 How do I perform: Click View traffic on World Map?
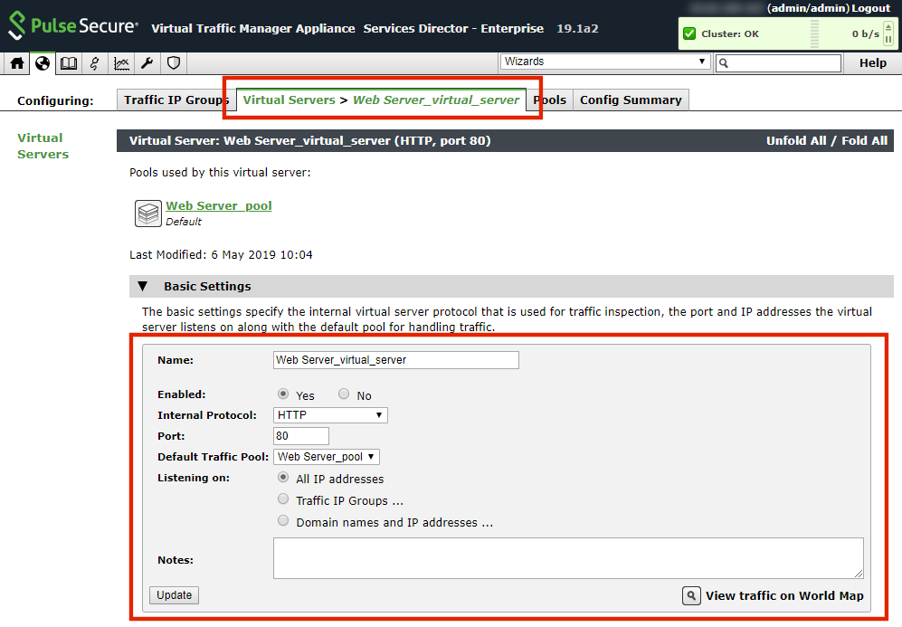point(784,596)
